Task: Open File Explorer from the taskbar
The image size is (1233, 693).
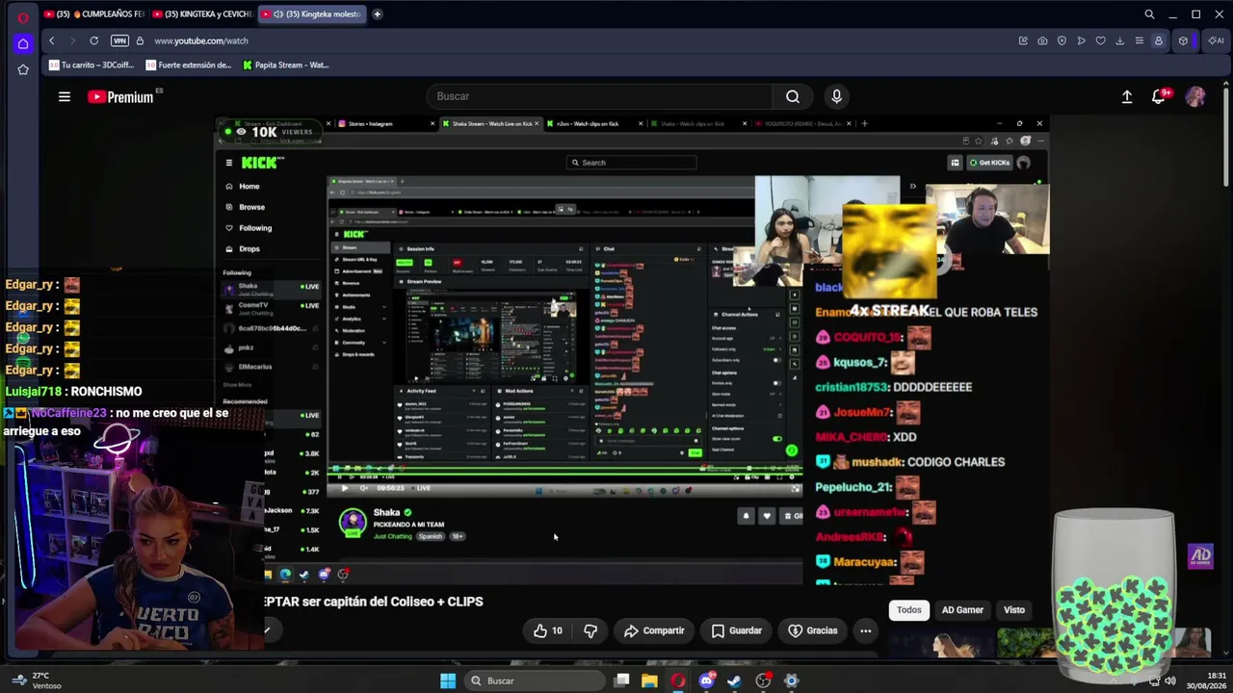Action: pos(649,680)
